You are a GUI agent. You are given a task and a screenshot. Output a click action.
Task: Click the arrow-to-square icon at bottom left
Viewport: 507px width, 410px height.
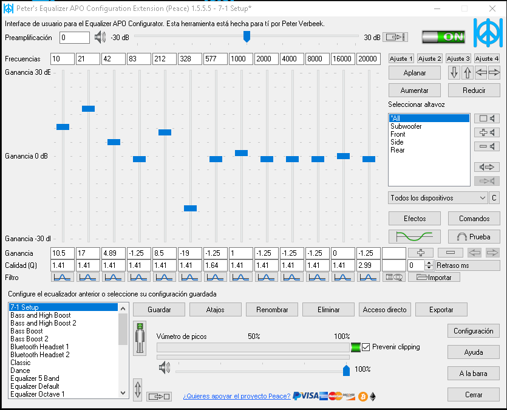pyautogui.click(x=158, y=397)
